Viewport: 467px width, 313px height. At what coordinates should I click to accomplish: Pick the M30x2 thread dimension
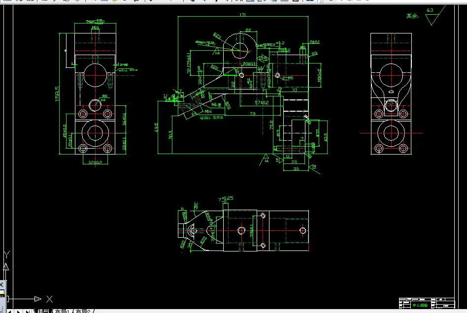point(319,75)
